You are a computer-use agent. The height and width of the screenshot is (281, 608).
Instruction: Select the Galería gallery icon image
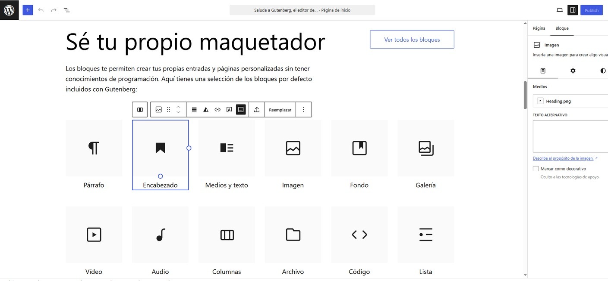click(x=426, y=148)
